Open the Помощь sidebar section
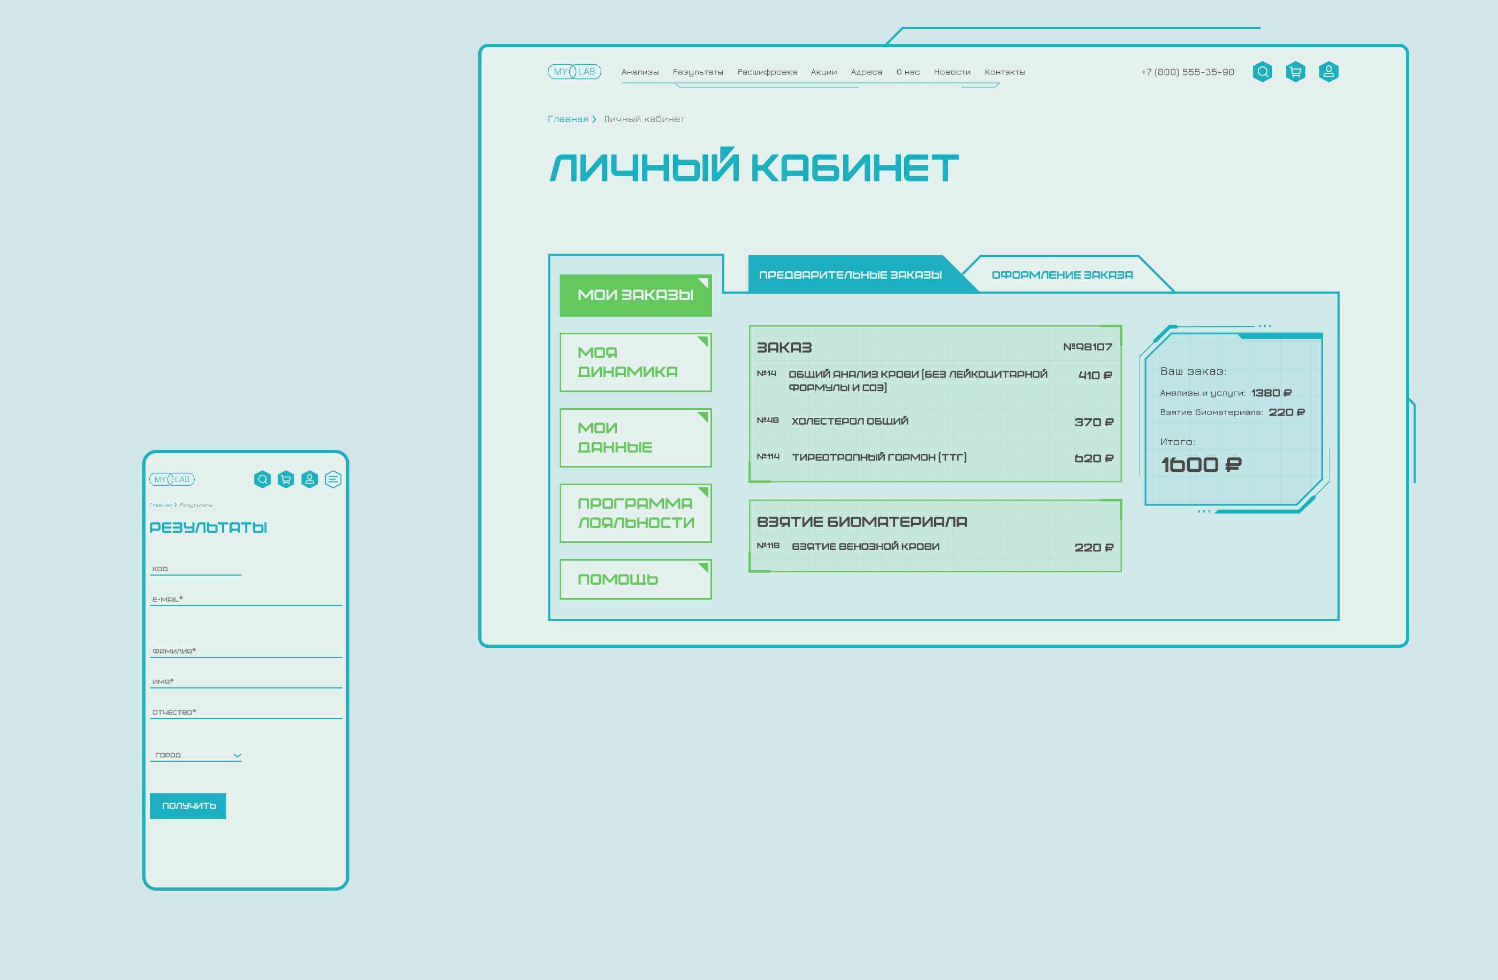 pos(635,579)
